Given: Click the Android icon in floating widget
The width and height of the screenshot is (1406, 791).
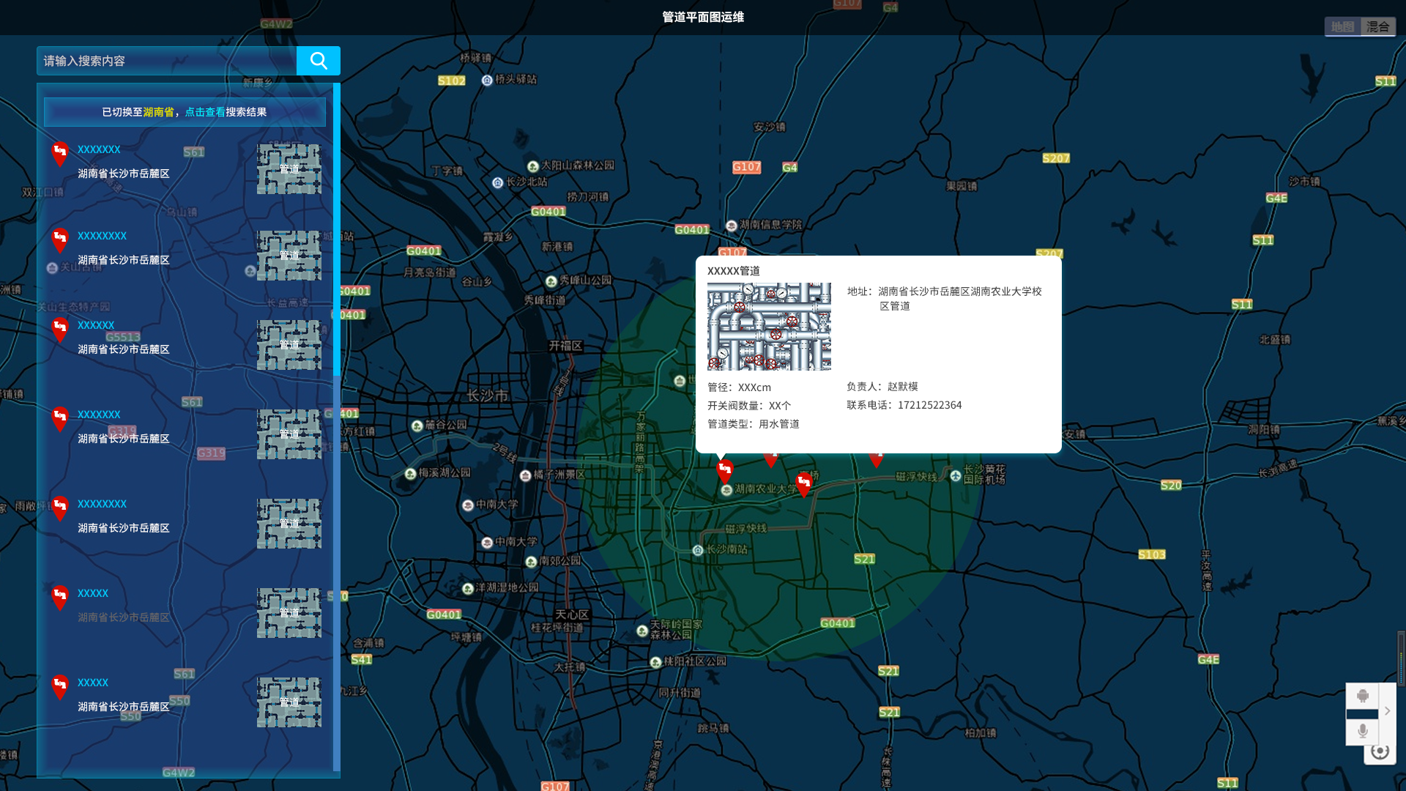Looking at the screenshot, I should (1362, 696).
